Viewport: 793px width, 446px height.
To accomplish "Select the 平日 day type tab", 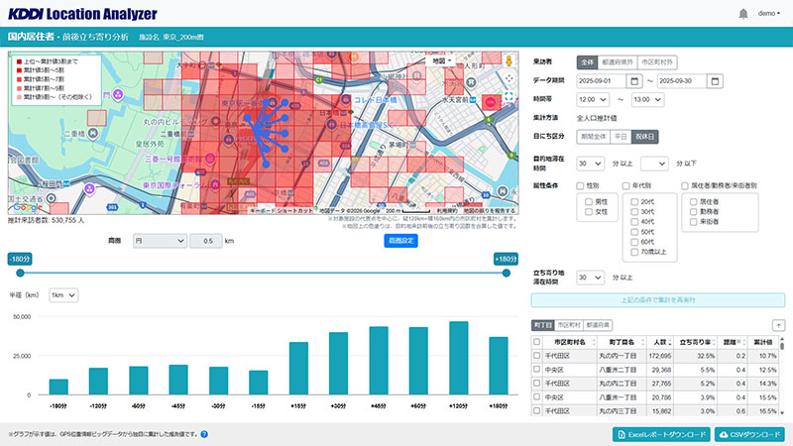I will click(x=645, y=136).
